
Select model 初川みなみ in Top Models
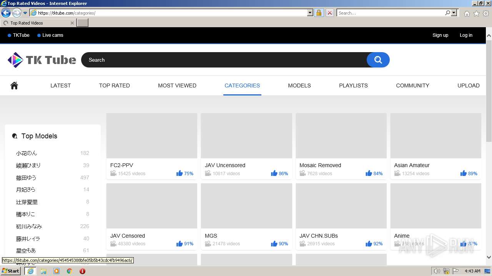coord(29,226)
